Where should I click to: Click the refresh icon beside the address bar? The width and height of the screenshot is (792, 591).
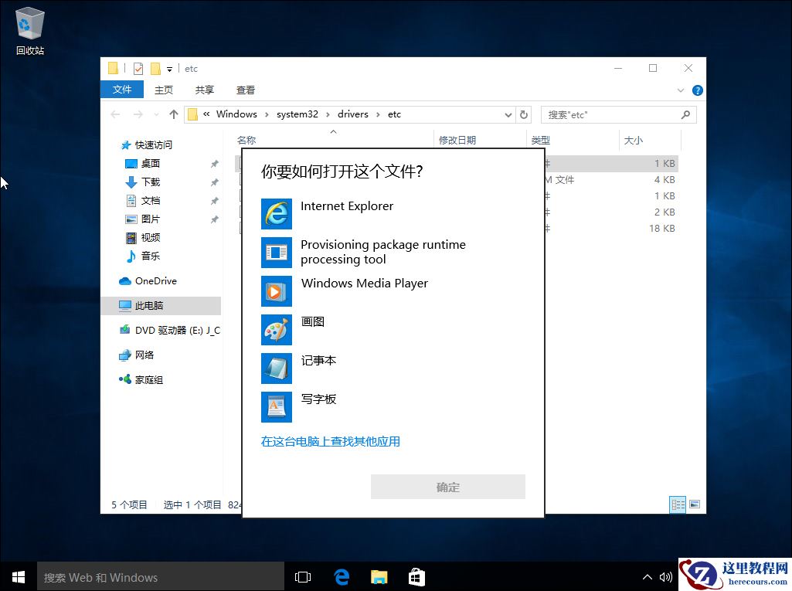click(524, 114)
